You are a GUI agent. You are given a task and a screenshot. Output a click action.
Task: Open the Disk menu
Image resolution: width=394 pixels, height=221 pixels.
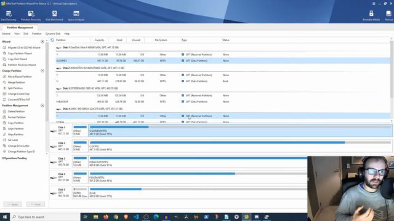pos(26,34)
